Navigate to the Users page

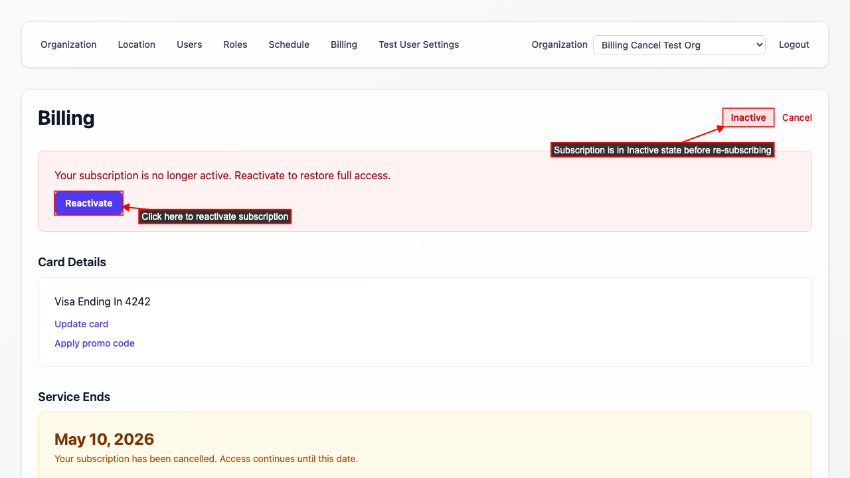tap(189, 44)
